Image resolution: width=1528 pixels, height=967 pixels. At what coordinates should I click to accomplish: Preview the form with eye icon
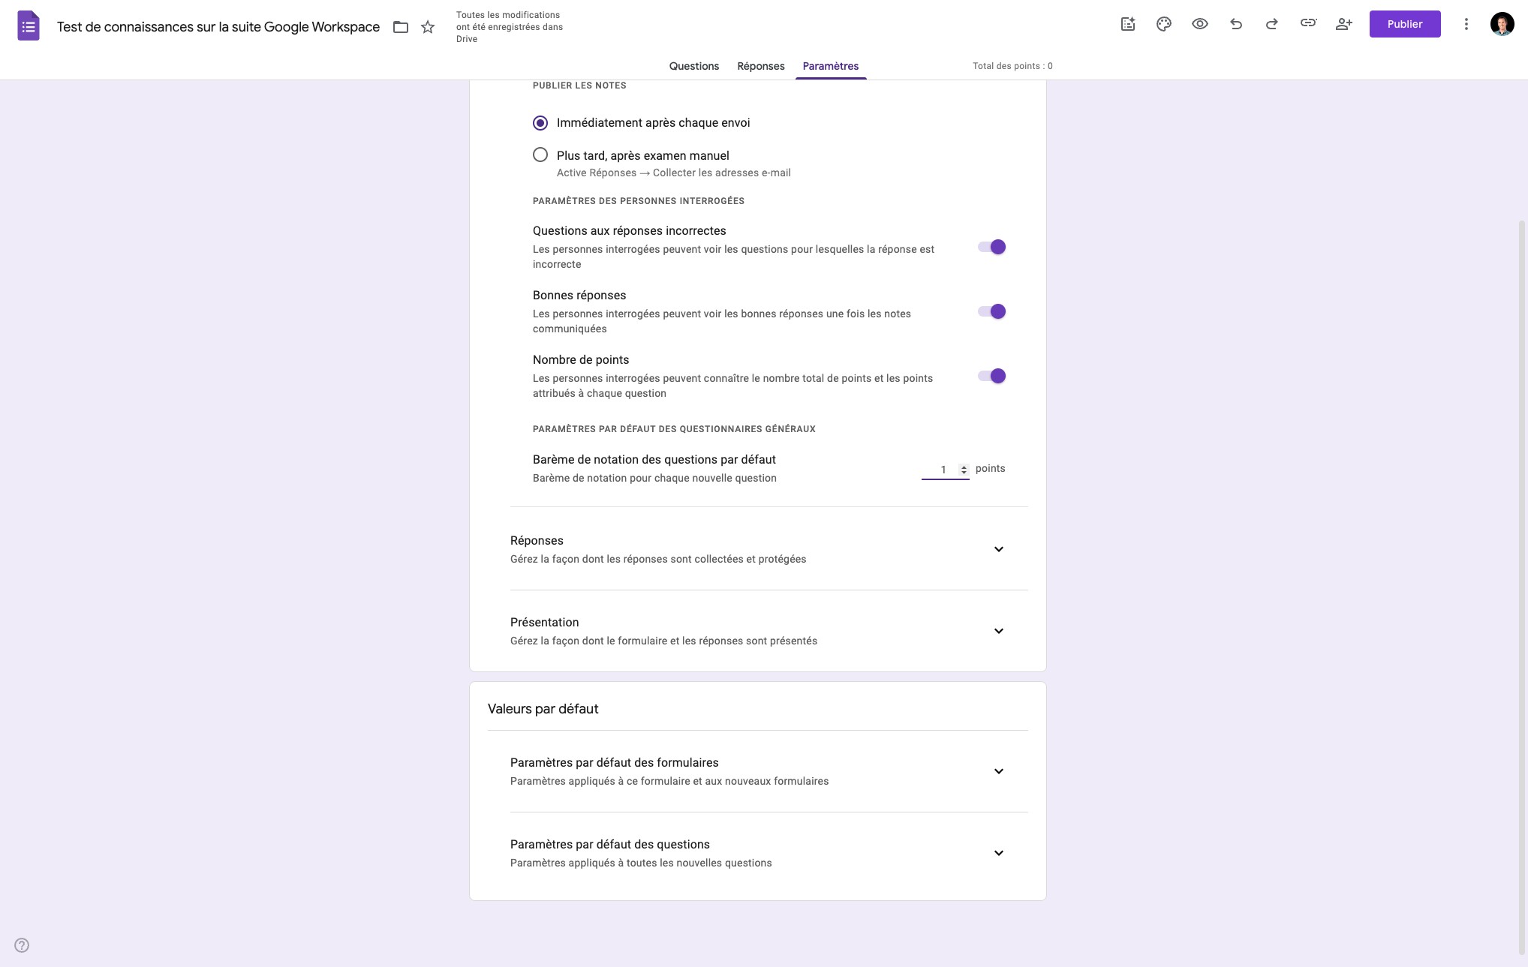(x=1200, y=24)
